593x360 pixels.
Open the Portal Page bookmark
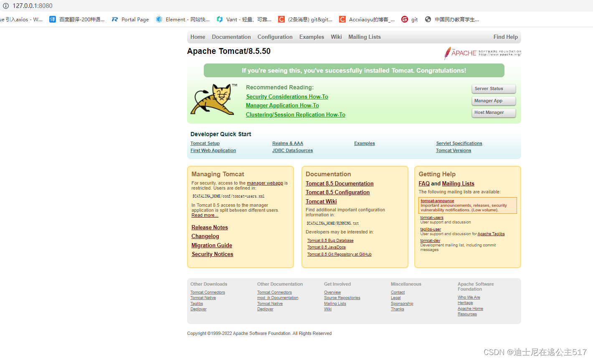click(130, 19)
